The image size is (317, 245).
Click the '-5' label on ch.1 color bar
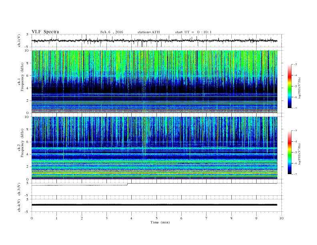pyautogui.click(x=295, y=86)
